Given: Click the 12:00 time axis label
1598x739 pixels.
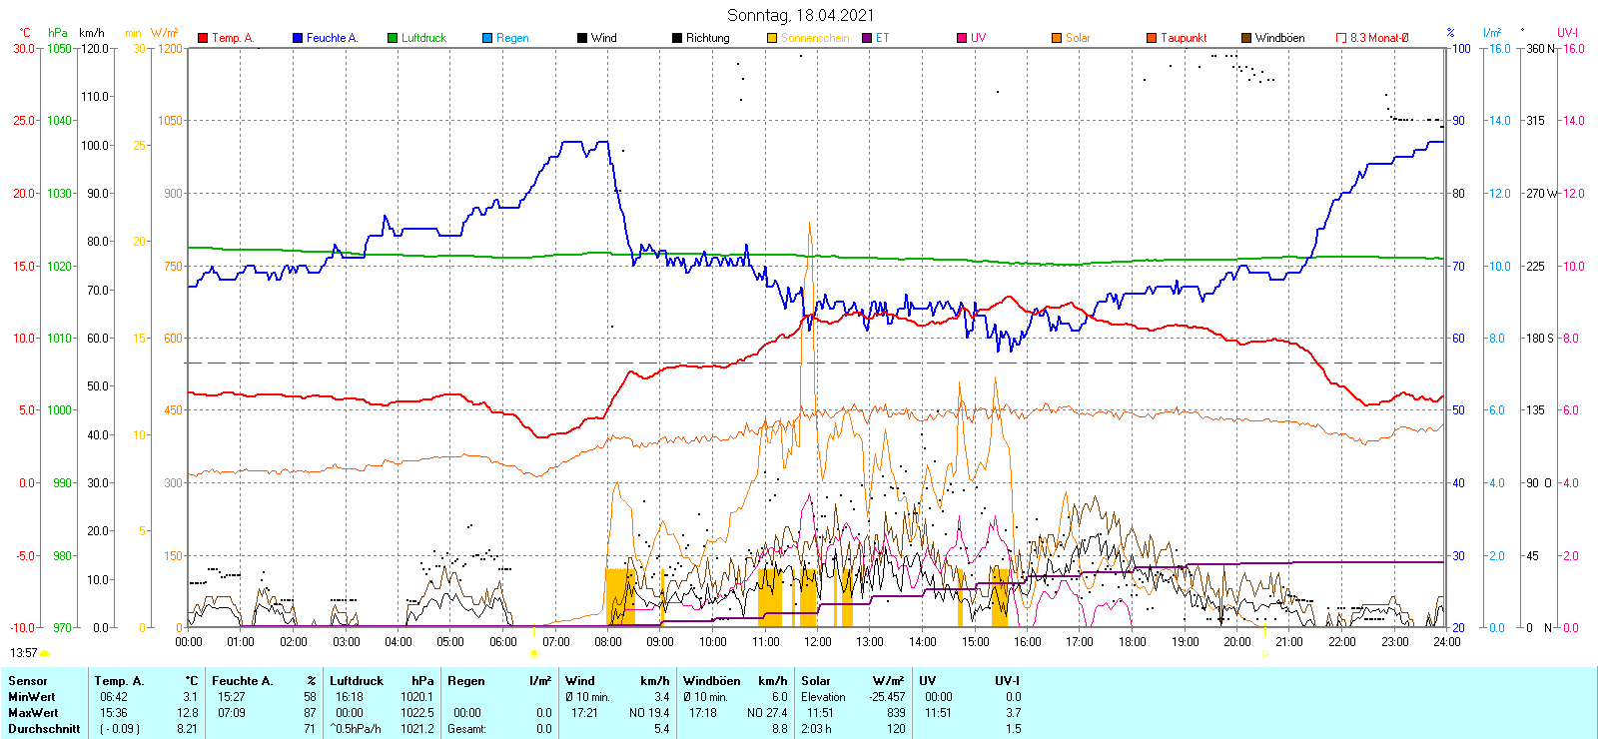Looking at the screenshot, I should coord(818,642).
